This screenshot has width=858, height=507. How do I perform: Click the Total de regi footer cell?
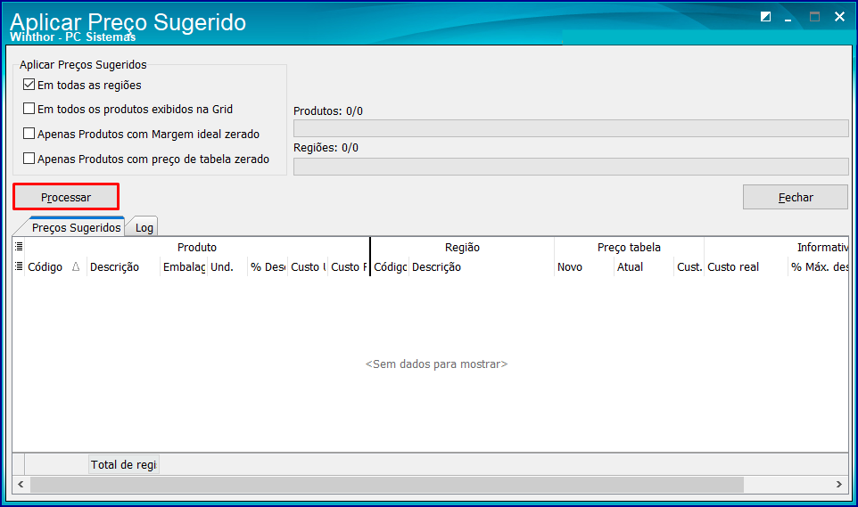click(x=124, y=464)
